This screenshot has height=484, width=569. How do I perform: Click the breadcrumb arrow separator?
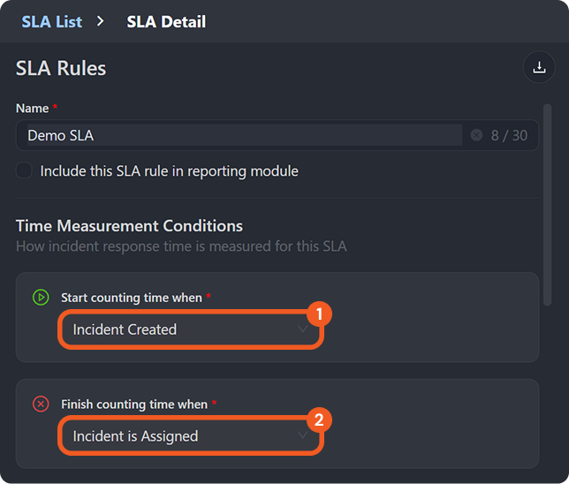101,20
